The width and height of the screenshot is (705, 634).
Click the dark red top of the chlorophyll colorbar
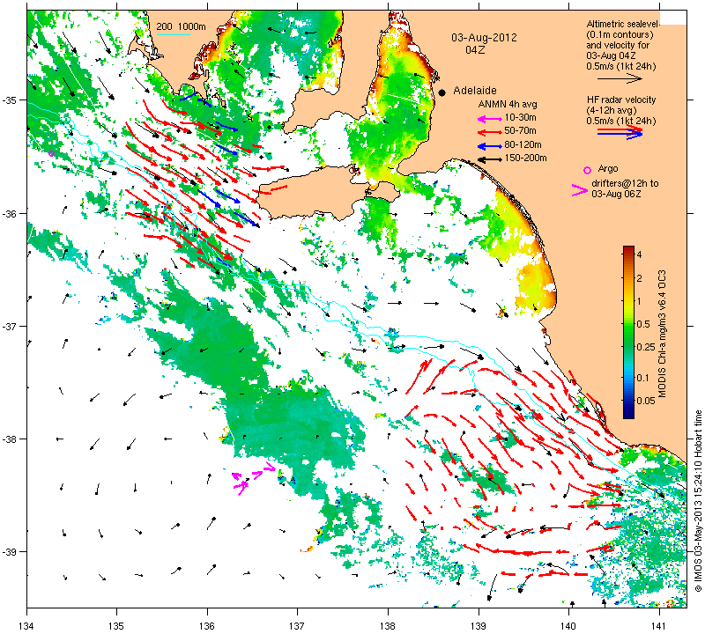628,249
